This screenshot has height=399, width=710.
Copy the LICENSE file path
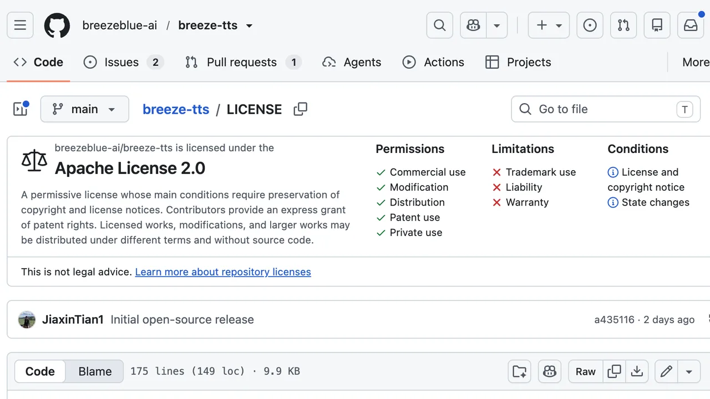pyautogui.click(x=301, y=109)
